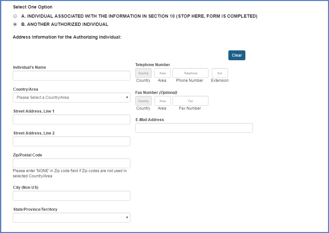This screenshot has width=329, height=233.
Task: Click the Telephone phone number box
Action: point(190,73)
